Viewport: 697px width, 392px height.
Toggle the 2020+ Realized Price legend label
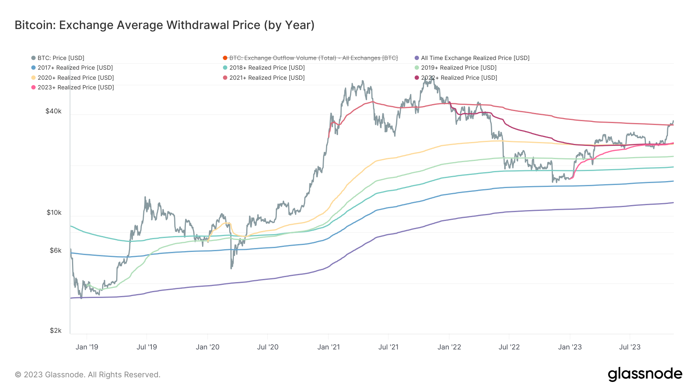76,78
